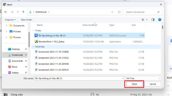
Task: Expand the address bar history dropdown
Action: coord(112,12)
